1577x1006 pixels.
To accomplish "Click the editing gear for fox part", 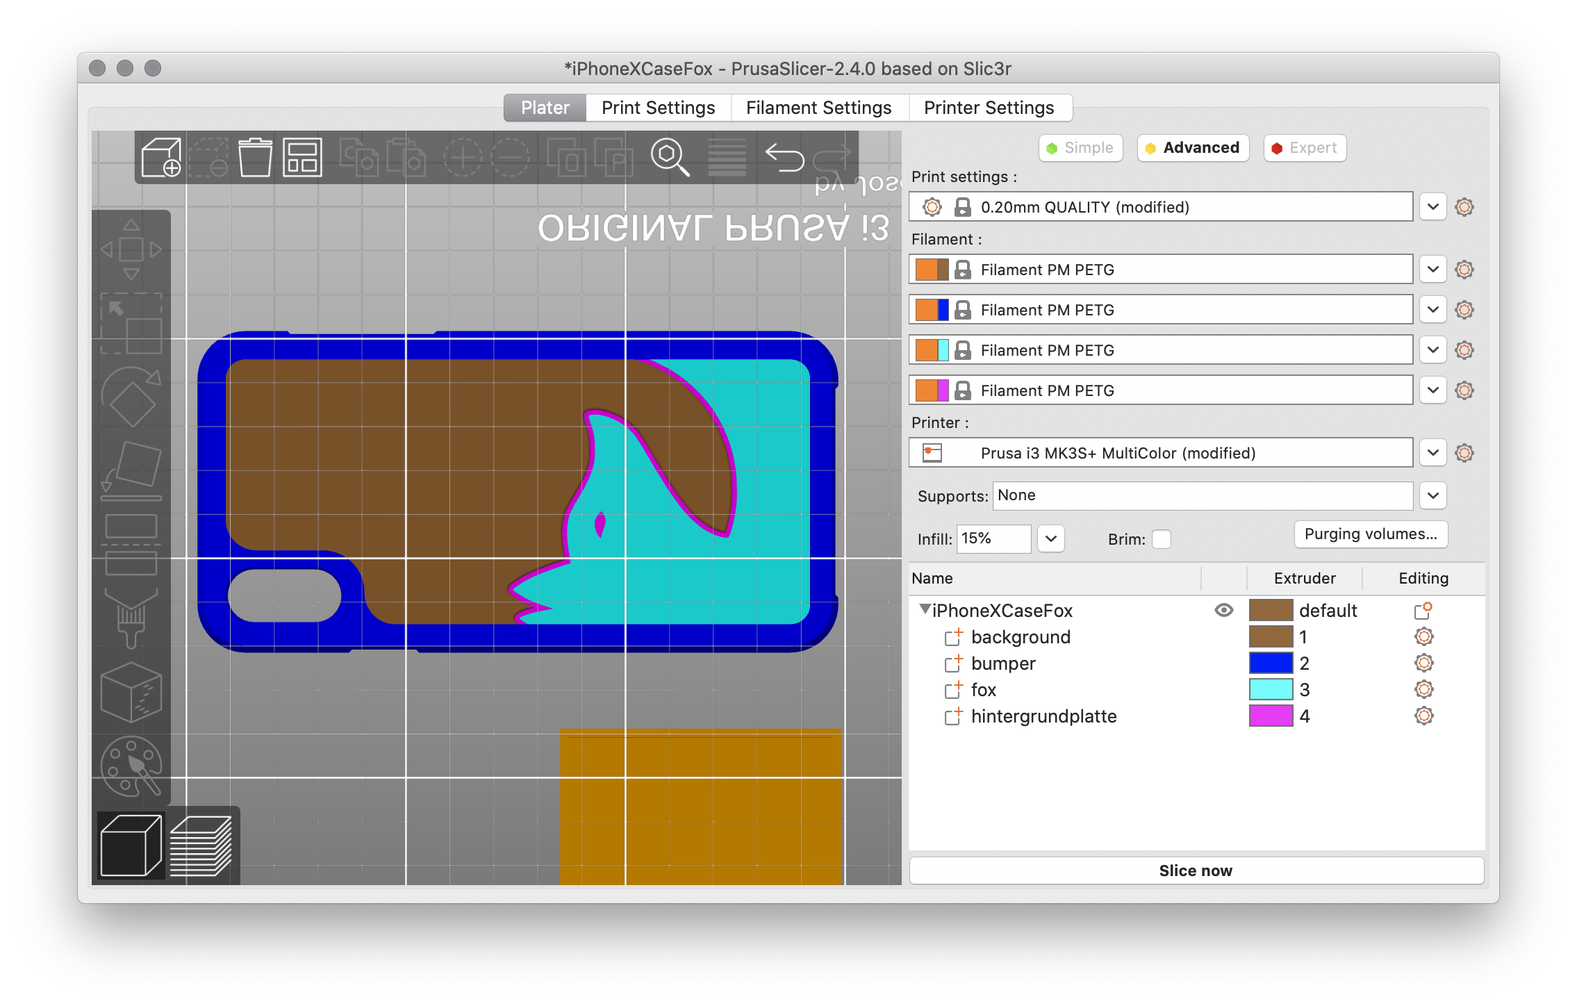I will 1424,689.
